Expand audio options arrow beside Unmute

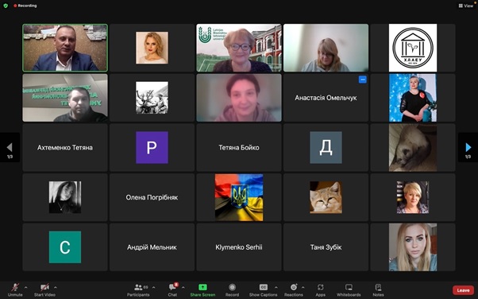tap(25, 287)
